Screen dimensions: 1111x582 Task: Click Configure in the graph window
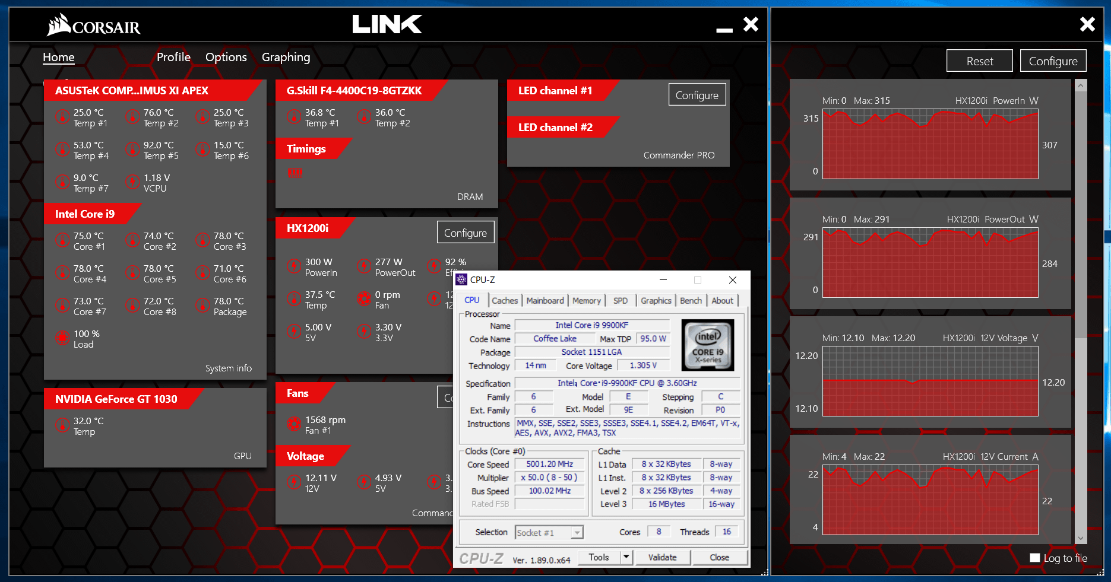(1053, 61)
